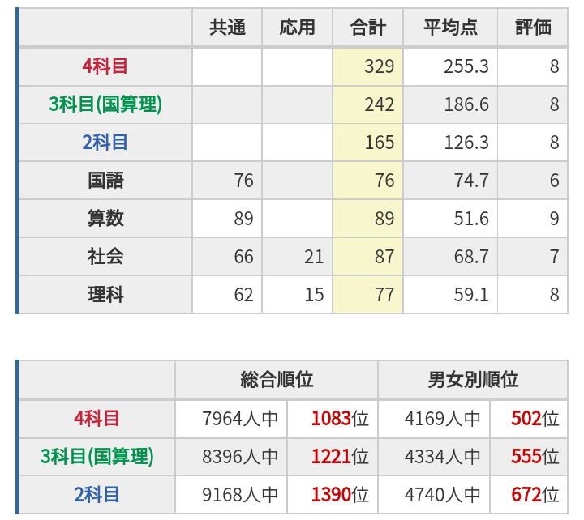Click the average value 74.7
The height and width of the screenshot is (520, 584).
point(471,181)
